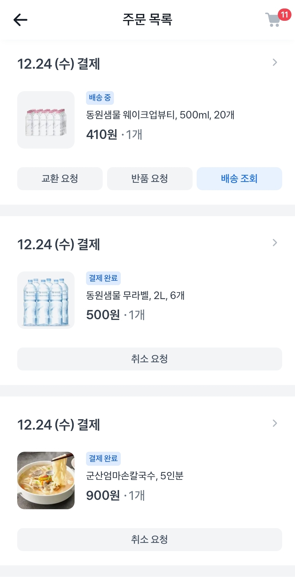
Task: Open the shopping cart with 11 items
Action: point(274,19)
